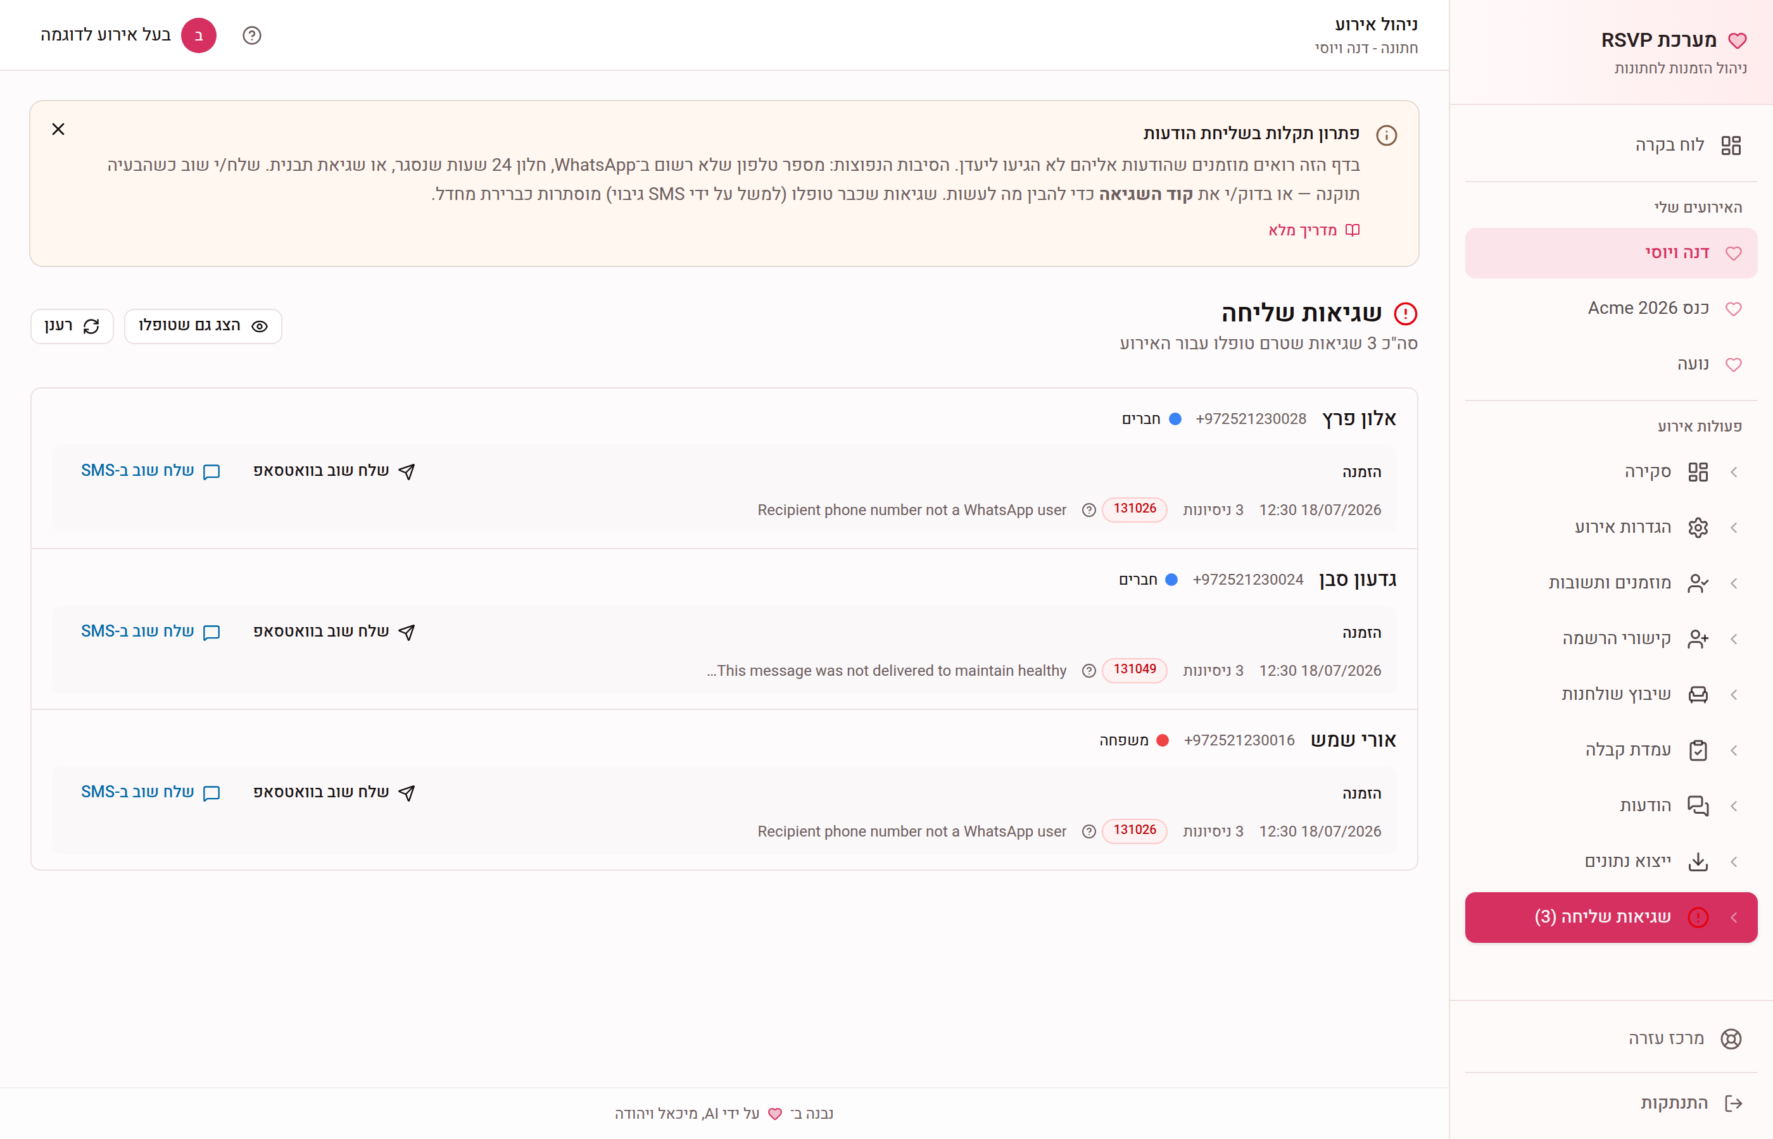Resend via WhatsApp to גדעון סבן

pos(334,632)
